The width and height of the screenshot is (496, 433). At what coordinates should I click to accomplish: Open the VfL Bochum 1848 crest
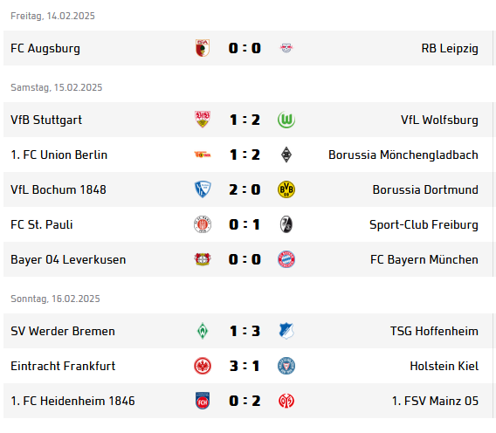click(203, 189)
